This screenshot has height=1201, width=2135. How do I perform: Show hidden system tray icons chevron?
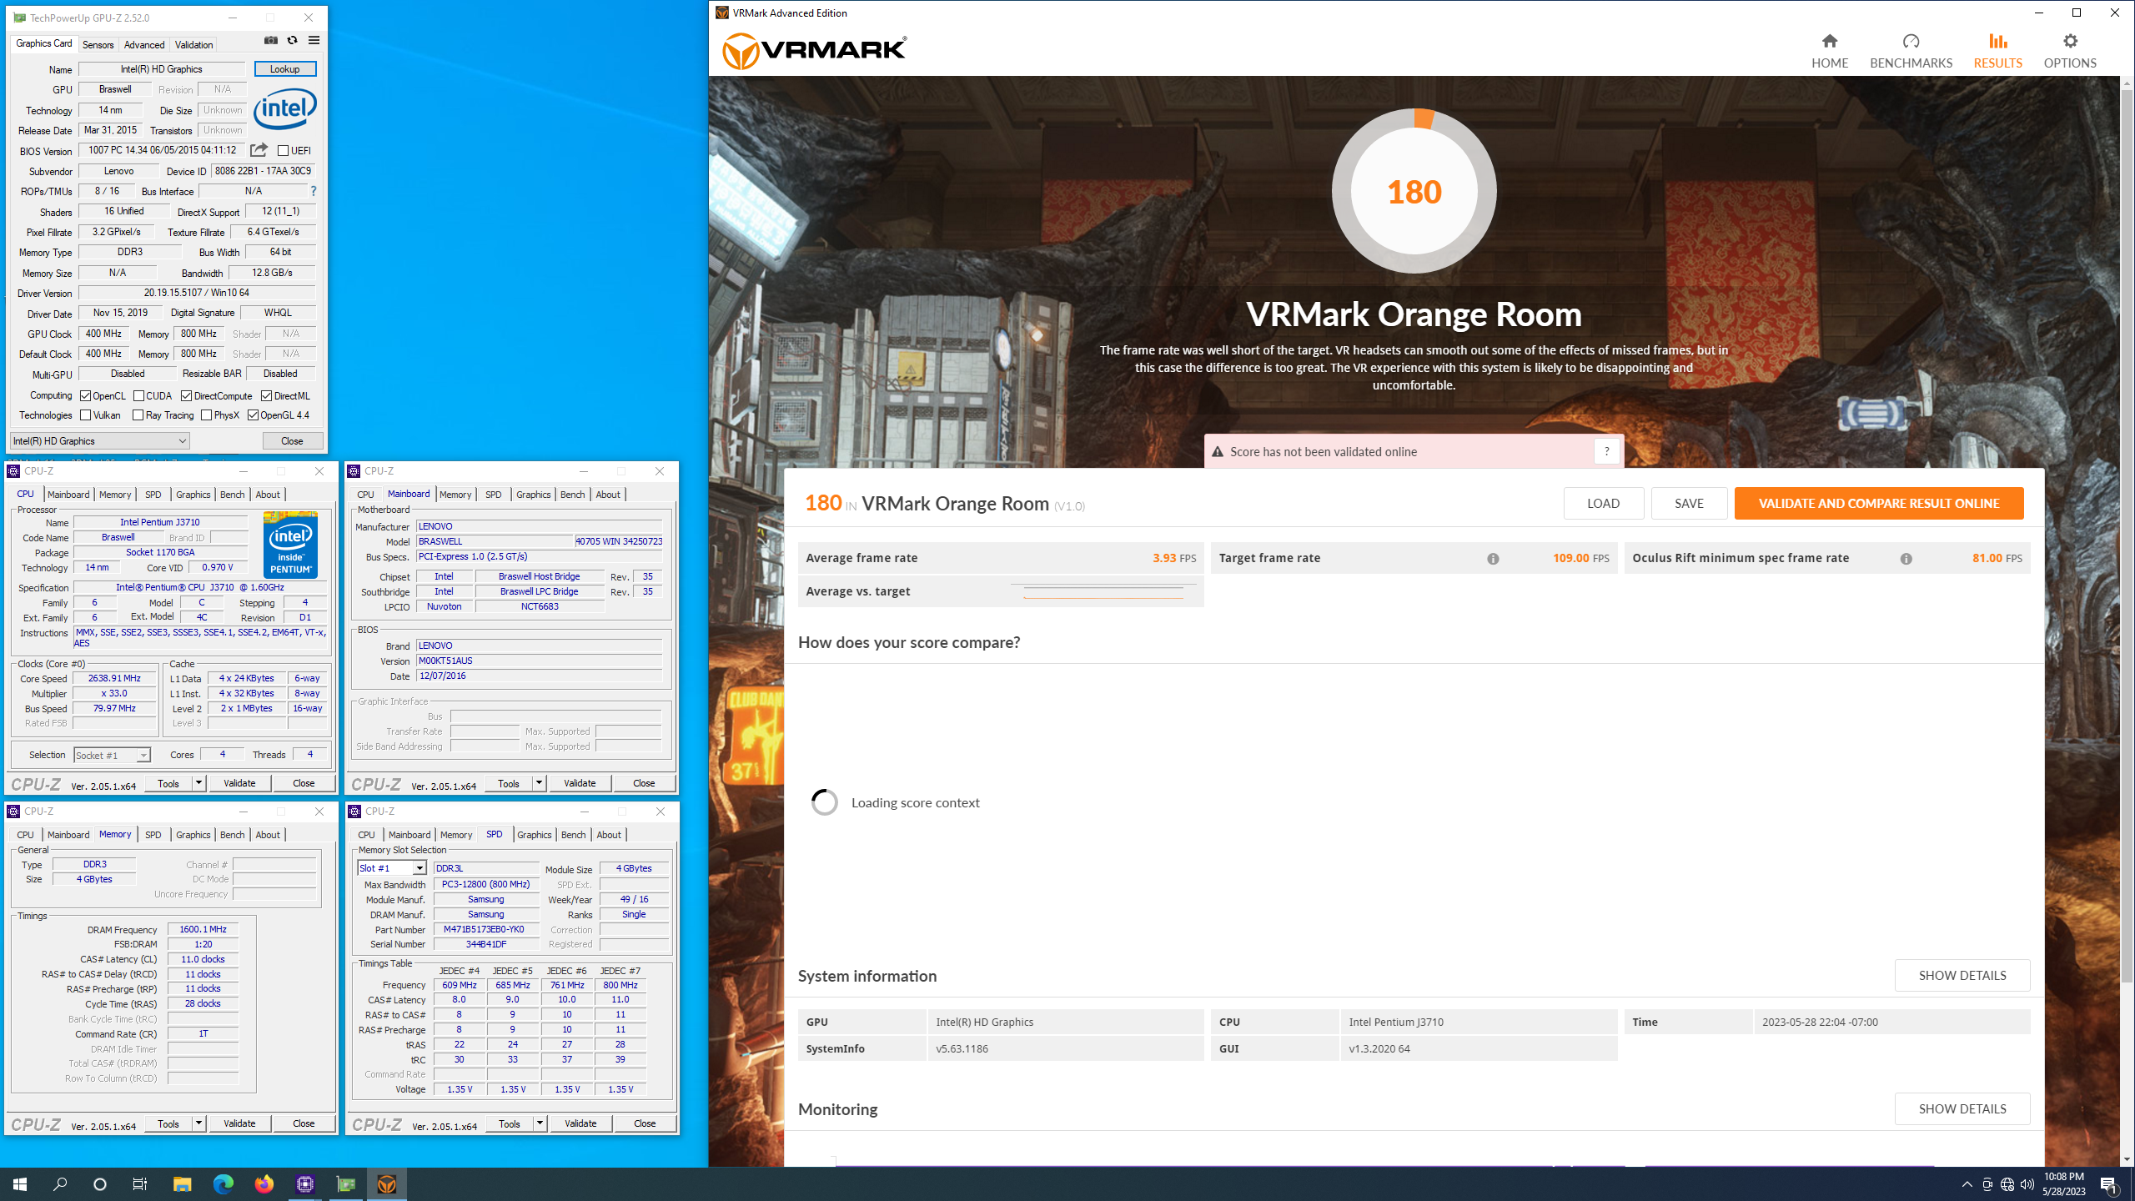(1967, 1184)
